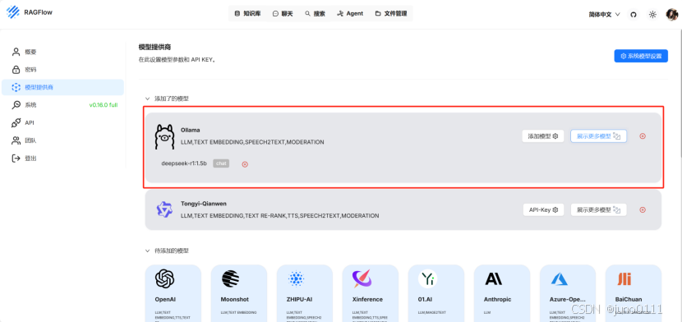The width and height of the screenshot is (682, 322).
Task: Click the 系统 magnifier icon
Action: (16, 105)
